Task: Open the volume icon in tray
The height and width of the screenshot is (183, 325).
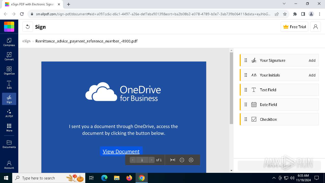Action: click(292, 178)
